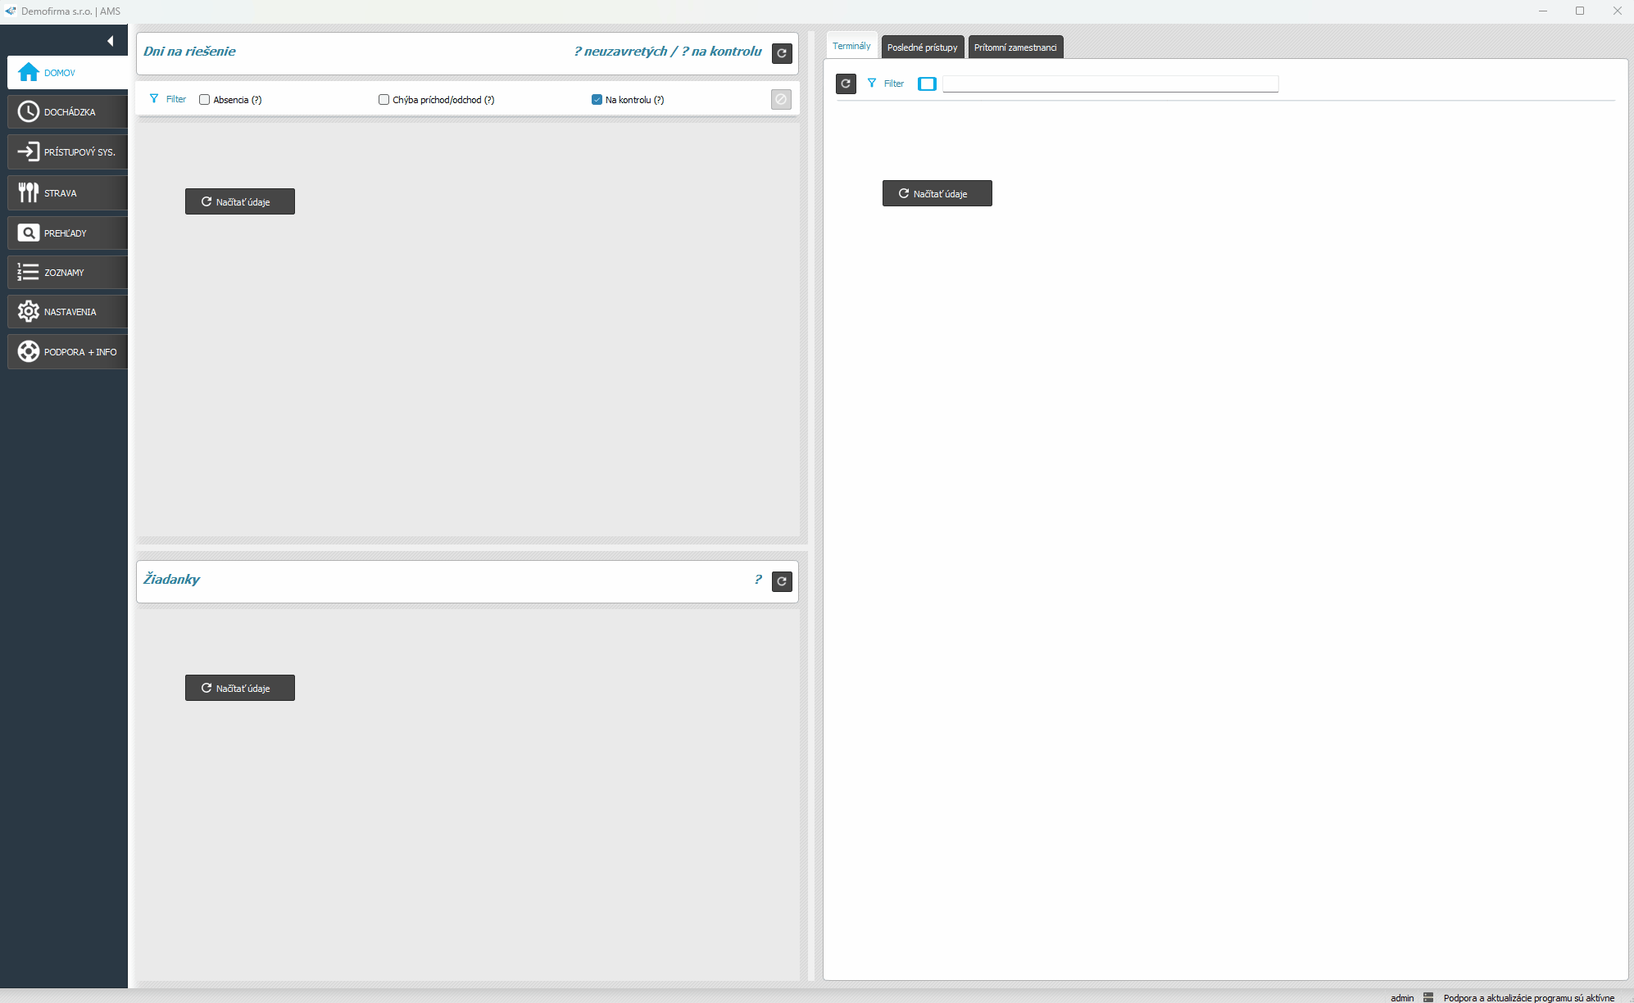Uncheck the Na kontrolu checkbox
1634x1003 pixels.
pos(597,100)
